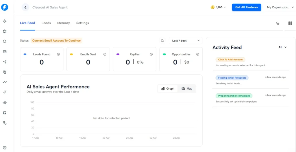
Task: Select the Live Feed tab
Action: pyautogui.click(x=27, y=23)
